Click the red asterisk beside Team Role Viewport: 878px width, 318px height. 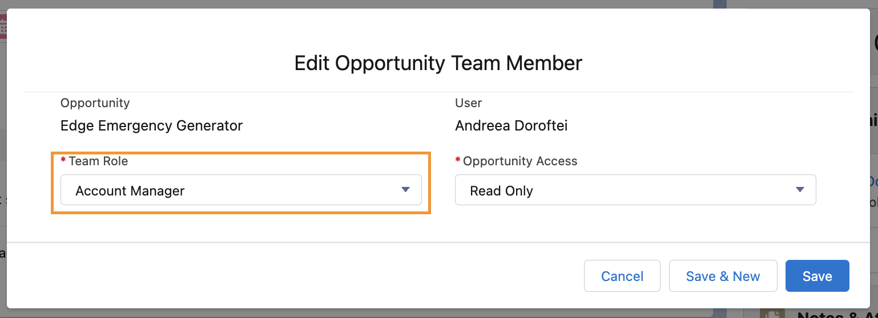pos(63,161)
